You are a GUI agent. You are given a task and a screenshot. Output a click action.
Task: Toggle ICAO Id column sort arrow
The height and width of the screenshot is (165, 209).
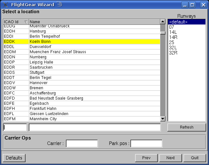(26, 22)
